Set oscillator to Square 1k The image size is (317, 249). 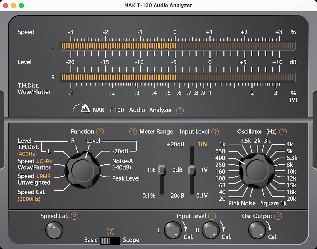click(x=273, y=204)
